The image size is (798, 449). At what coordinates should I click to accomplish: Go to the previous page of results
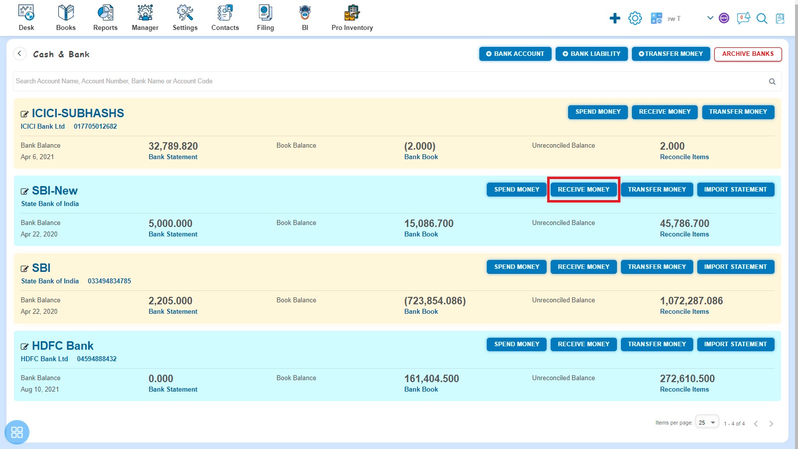click(x=756, y=424)
